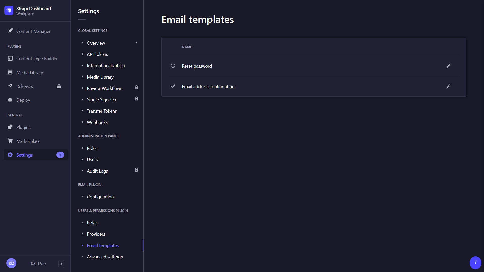Open the help question-mark bubble
This screenshot has width=484, height=272.
(x=475, y=263)
